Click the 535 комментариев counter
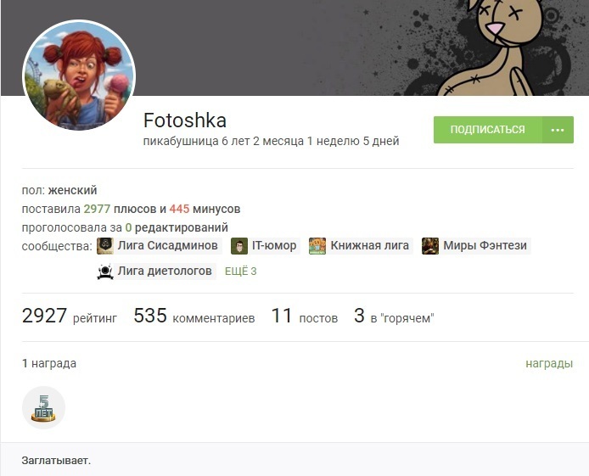Viewport: 589px width, 476px height. (x=194, y=316)
